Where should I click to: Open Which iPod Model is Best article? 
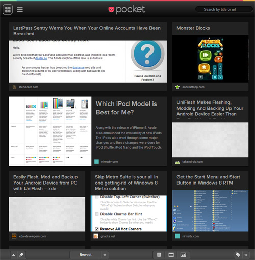126,108
